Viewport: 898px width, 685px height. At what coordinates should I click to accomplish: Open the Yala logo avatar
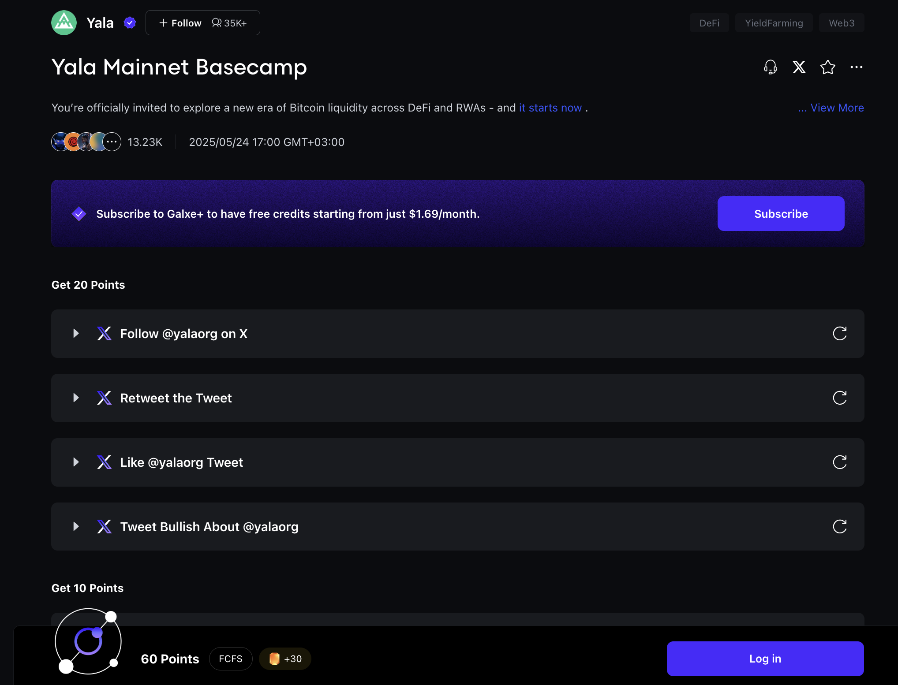[x=64, y=23]
